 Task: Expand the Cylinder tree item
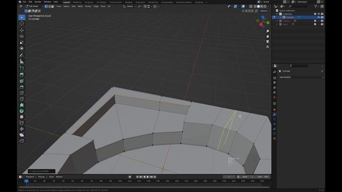(x=281, y=18)
